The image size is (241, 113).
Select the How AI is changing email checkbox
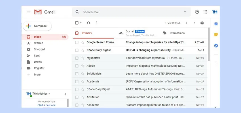coord(77,50)
